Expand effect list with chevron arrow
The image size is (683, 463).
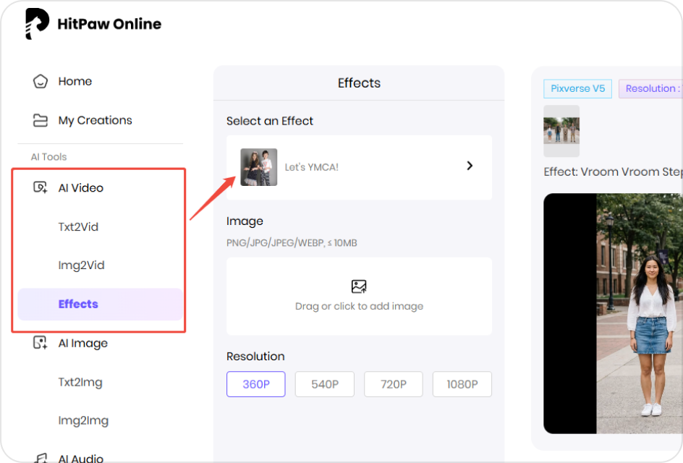point(470,166)
